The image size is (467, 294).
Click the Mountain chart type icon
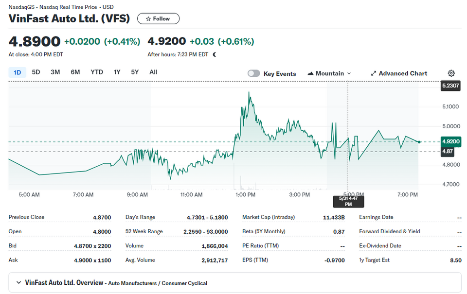click(310, 73)
